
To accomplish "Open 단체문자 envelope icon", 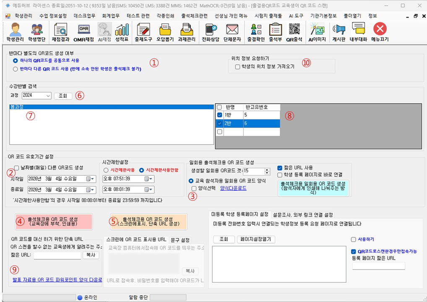I will [232, 32].
